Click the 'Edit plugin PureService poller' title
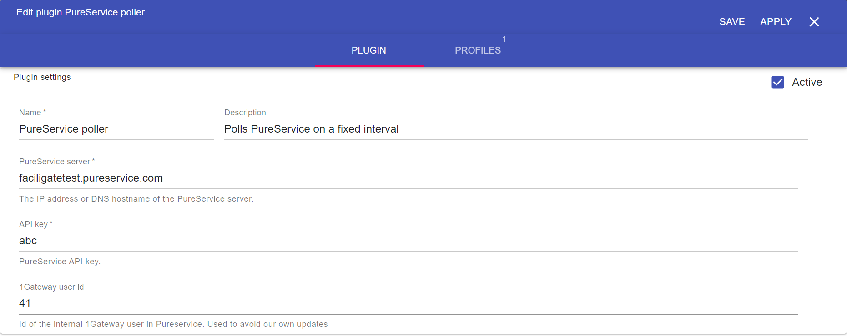Viewport: 847px width, 336px height. coord(81,12)
